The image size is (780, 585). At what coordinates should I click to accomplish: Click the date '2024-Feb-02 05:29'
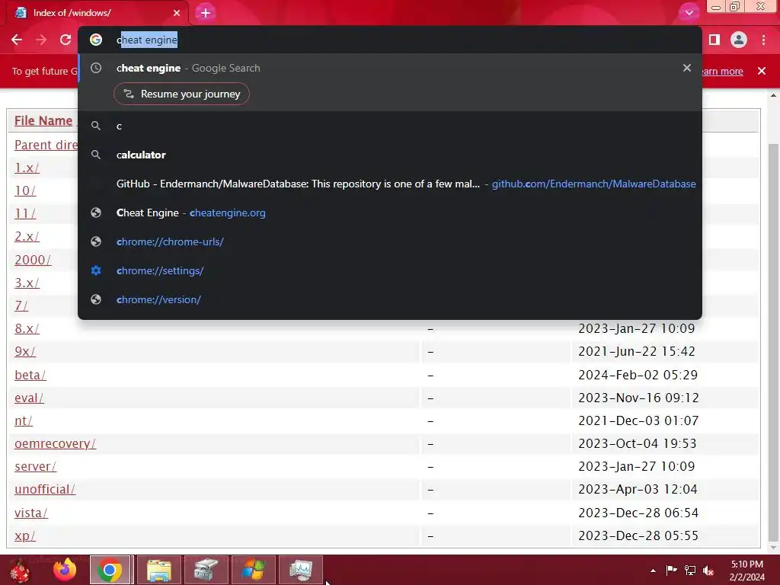(x=638, y=375)
